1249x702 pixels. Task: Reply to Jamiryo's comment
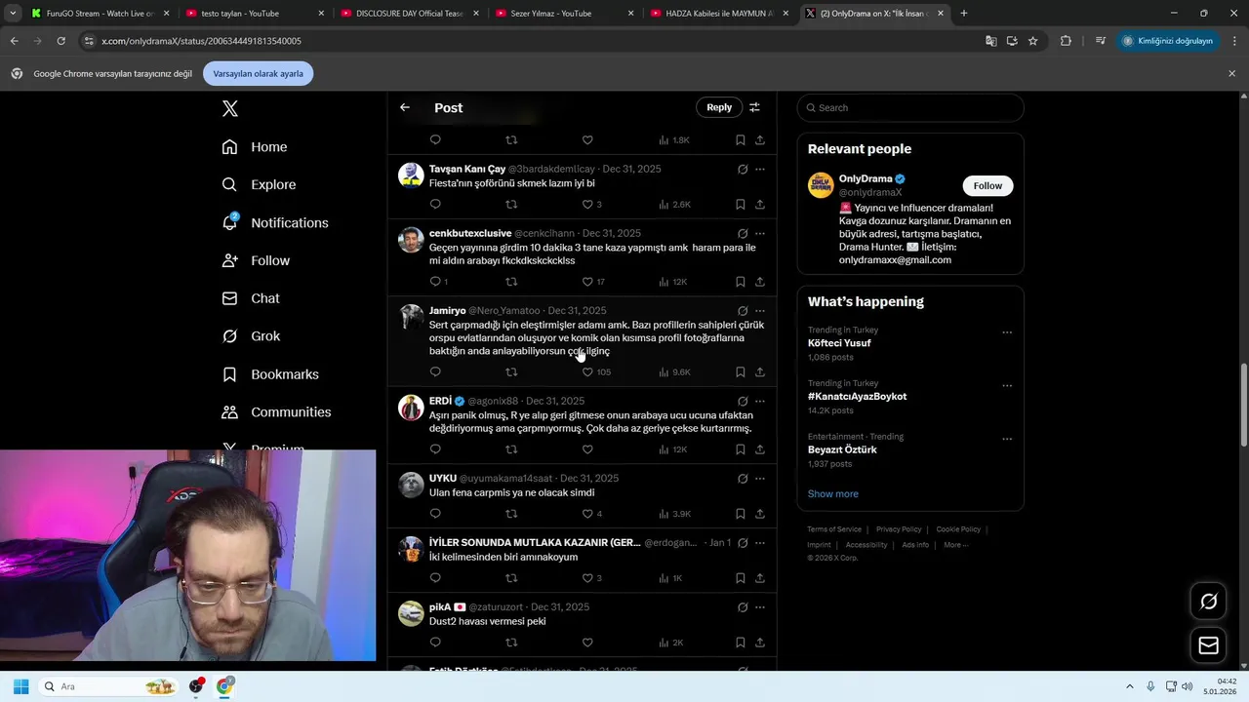(435, 371)
